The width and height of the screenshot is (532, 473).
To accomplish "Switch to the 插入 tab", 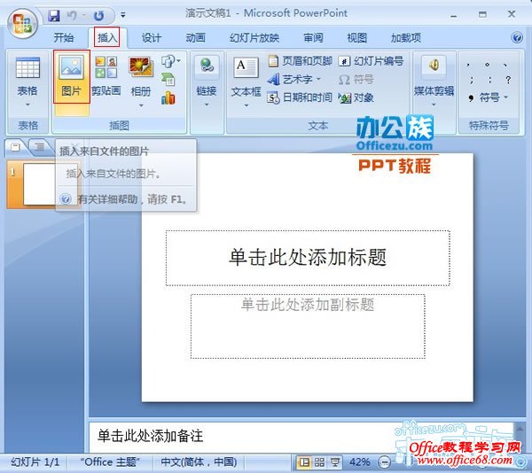I will pyautogui.click(x=107, y=37).
